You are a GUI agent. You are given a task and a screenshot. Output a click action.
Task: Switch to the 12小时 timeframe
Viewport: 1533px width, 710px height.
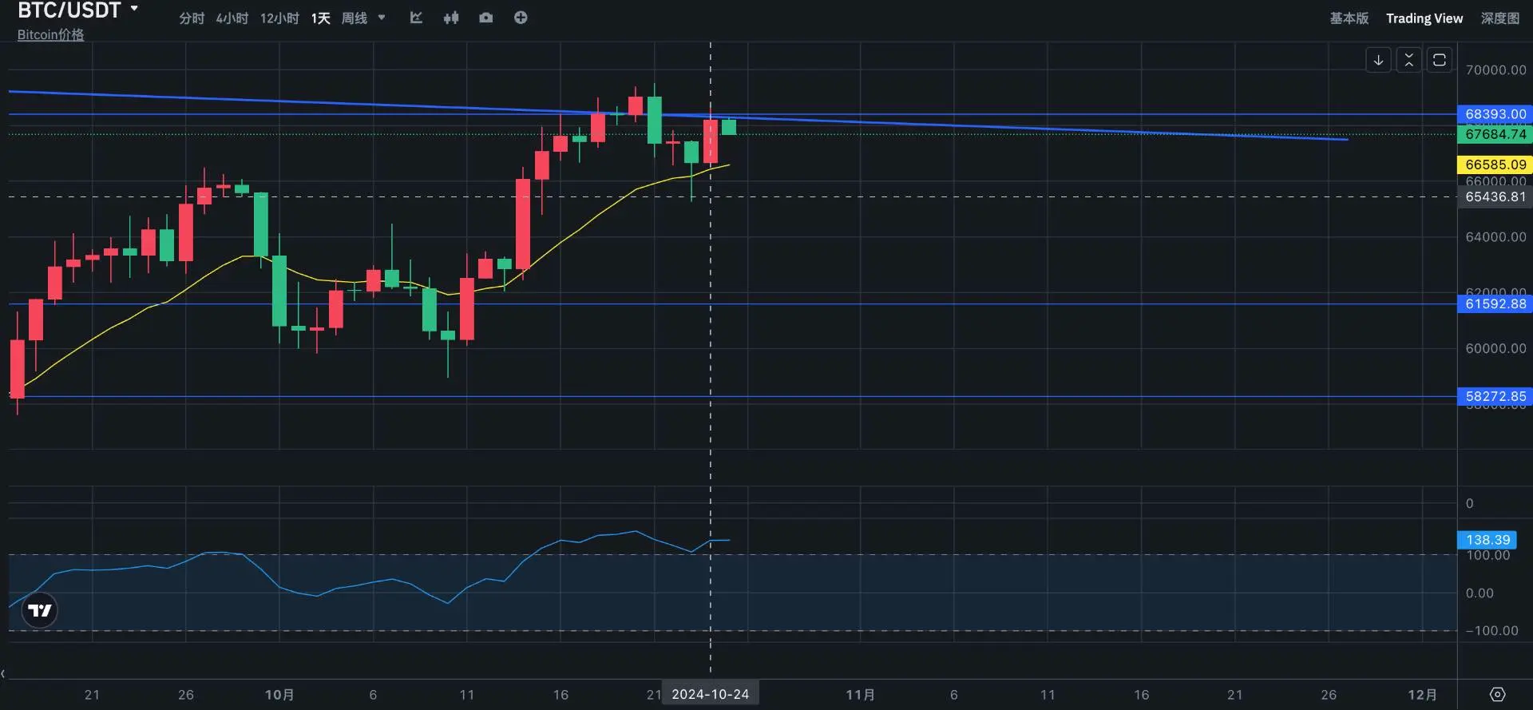279,18
